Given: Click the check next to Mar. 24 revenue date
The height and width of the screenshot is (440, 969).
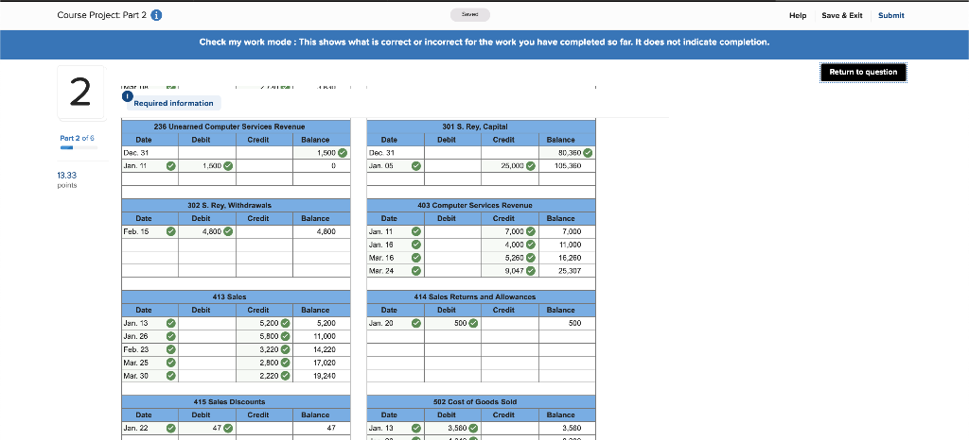Looking at the screenshot, I should pos(416,271).
